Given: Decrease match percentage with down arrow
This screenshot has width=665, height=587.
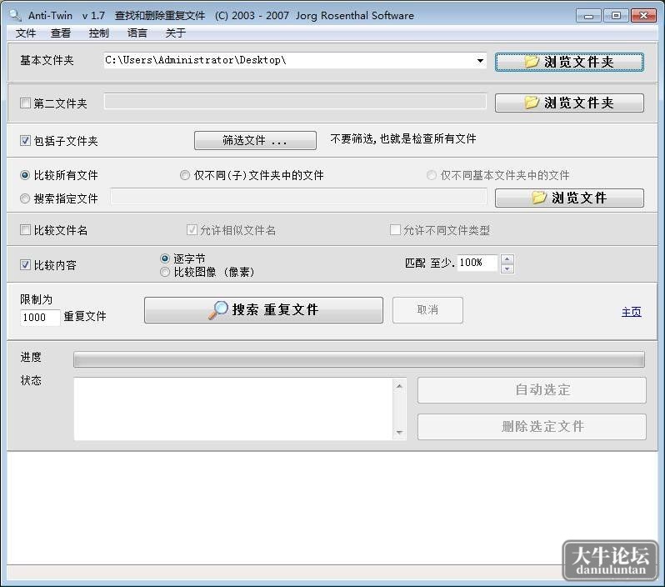Looking at the screenshot, I should 507,268.
